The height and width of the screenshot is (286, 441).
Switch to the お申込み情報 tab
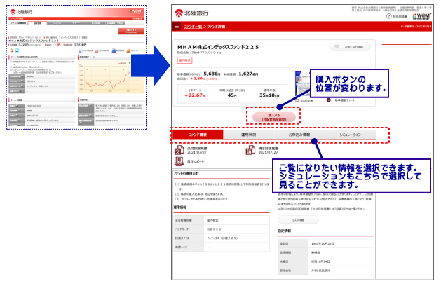(x=299, y=135)
